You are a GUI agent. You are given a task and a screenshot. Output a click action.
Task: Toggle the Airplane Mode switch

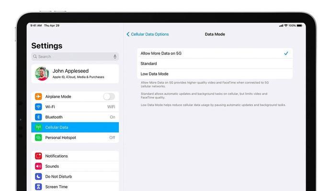pyautogui.click(x=109, y=96)
